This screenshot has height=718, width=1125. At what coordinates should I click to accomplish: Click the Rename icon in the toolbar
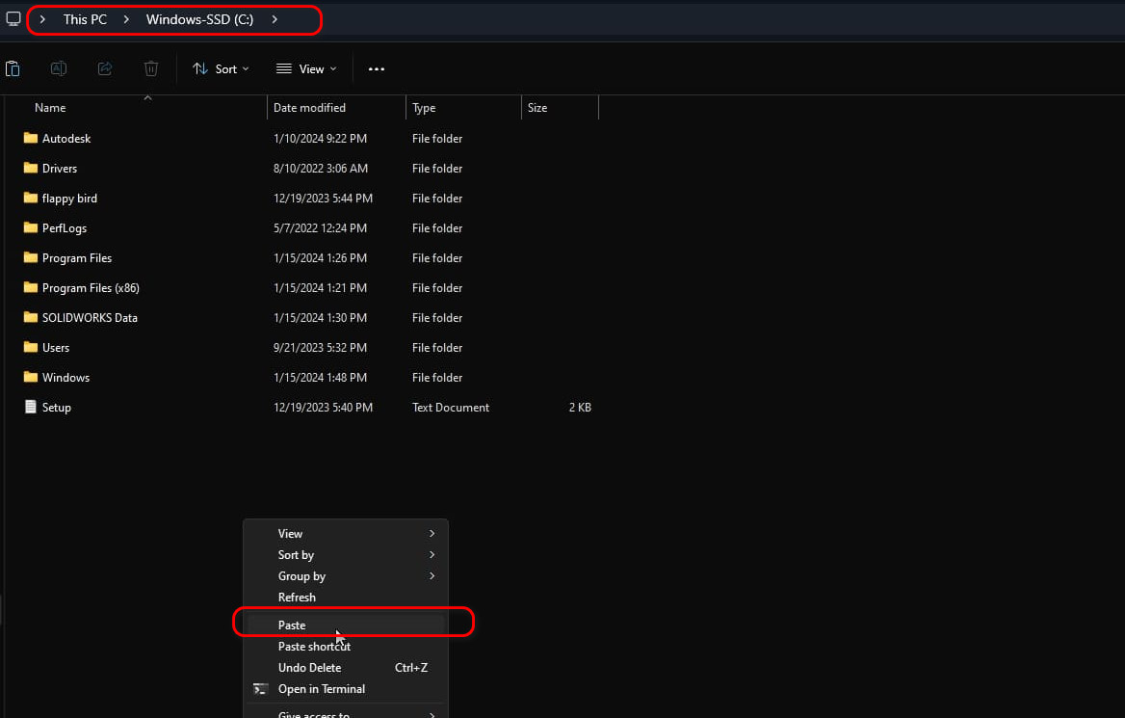coord(59,69)
